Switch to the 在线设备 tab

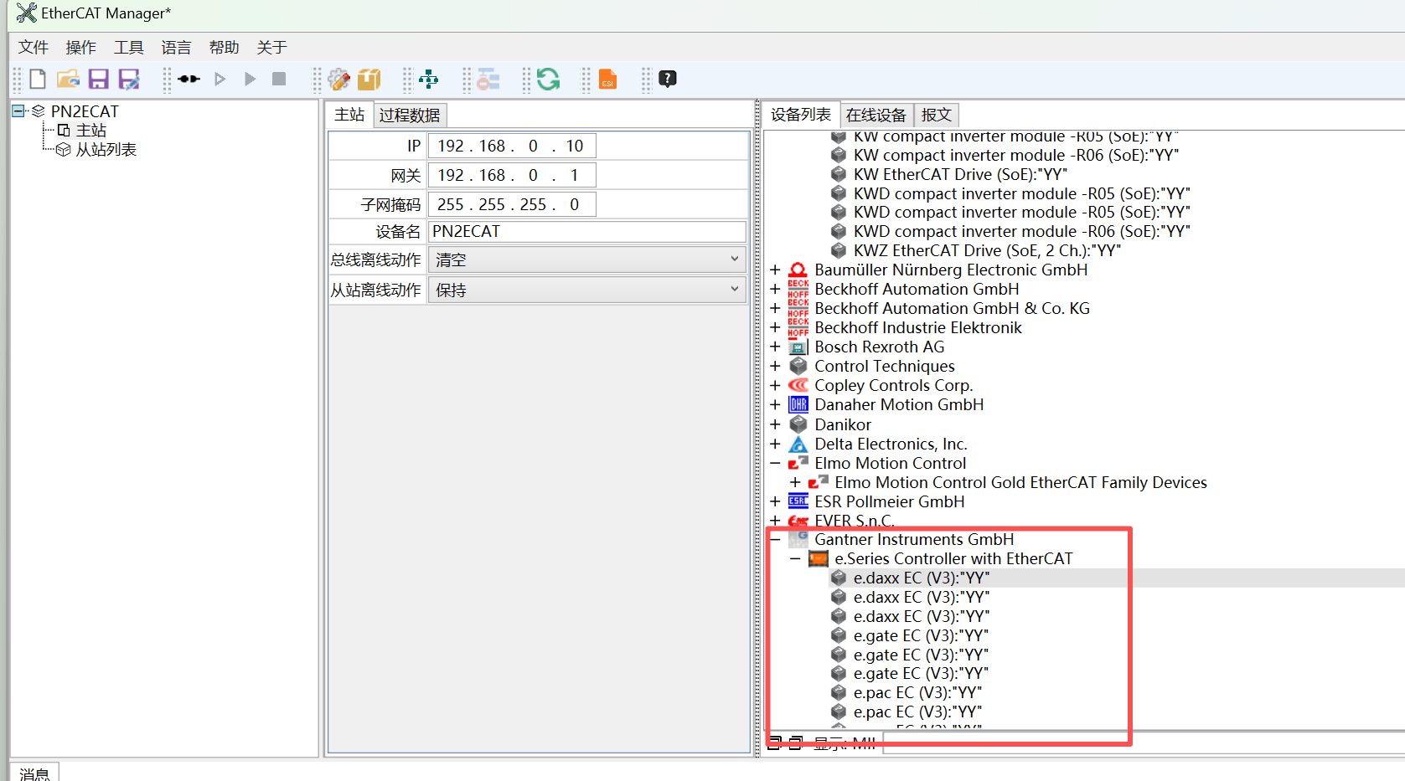click(876, 116)
